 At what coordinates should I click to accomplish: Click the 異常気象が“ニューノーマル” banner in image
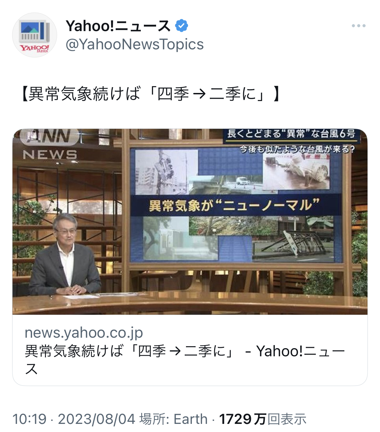235,205
